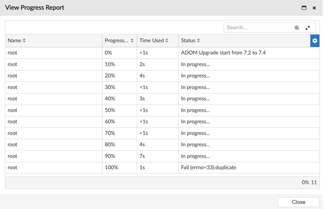
Task: Sort by the Time Used column
Action: 167,41
